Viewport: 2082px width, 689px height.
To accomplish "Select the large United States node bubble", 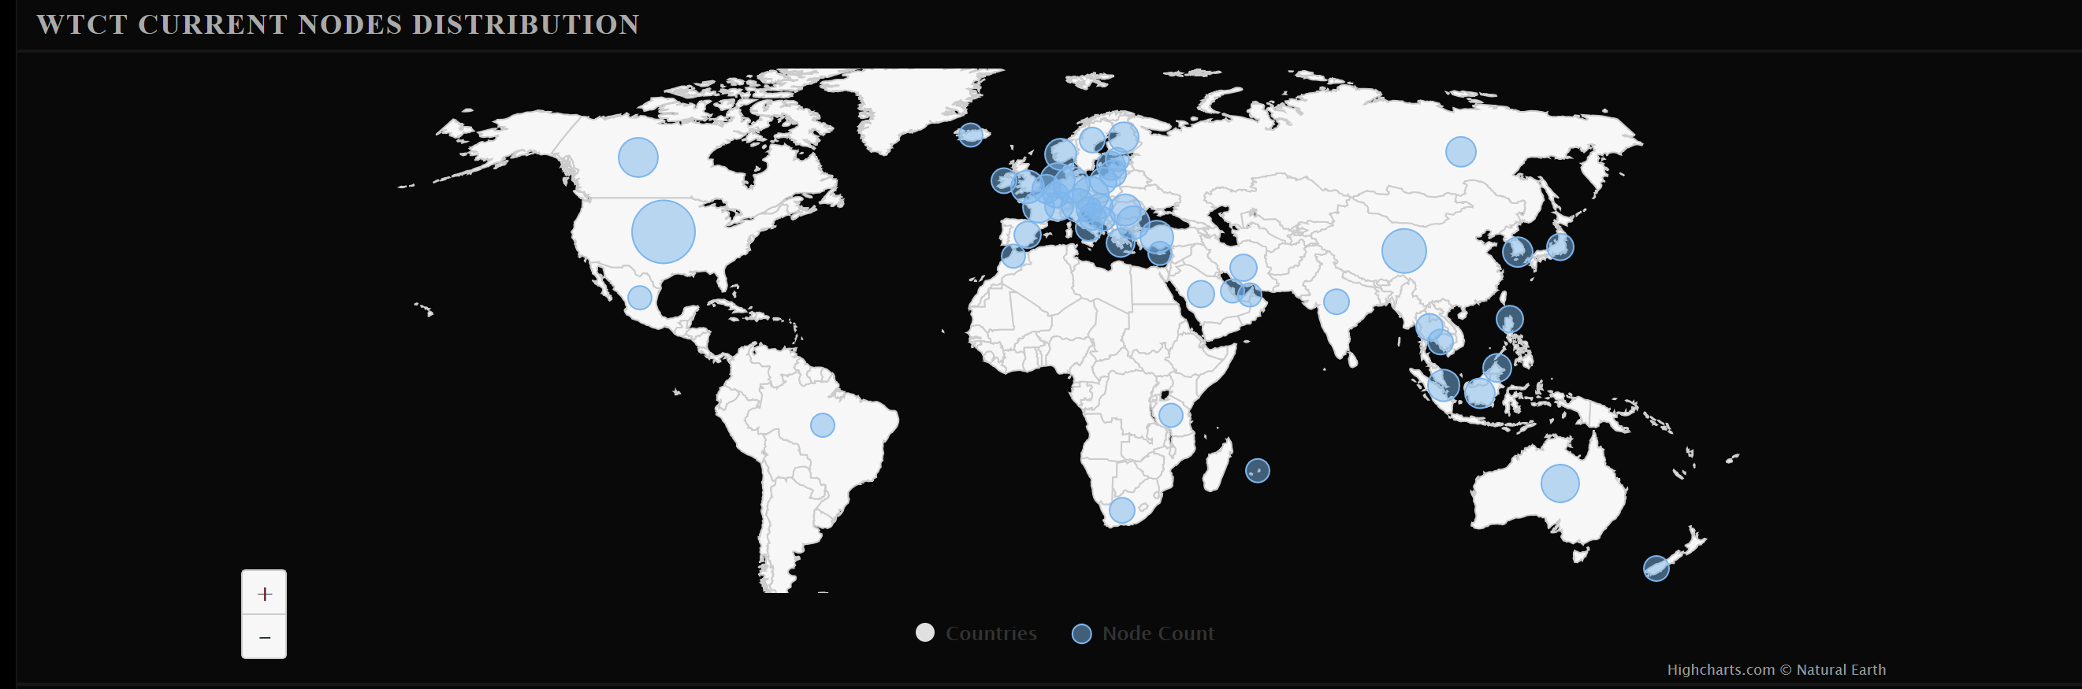I will click(x=664, y=232).
